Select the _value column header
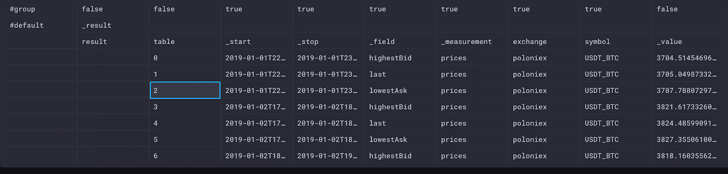 [x=688, y=41]
